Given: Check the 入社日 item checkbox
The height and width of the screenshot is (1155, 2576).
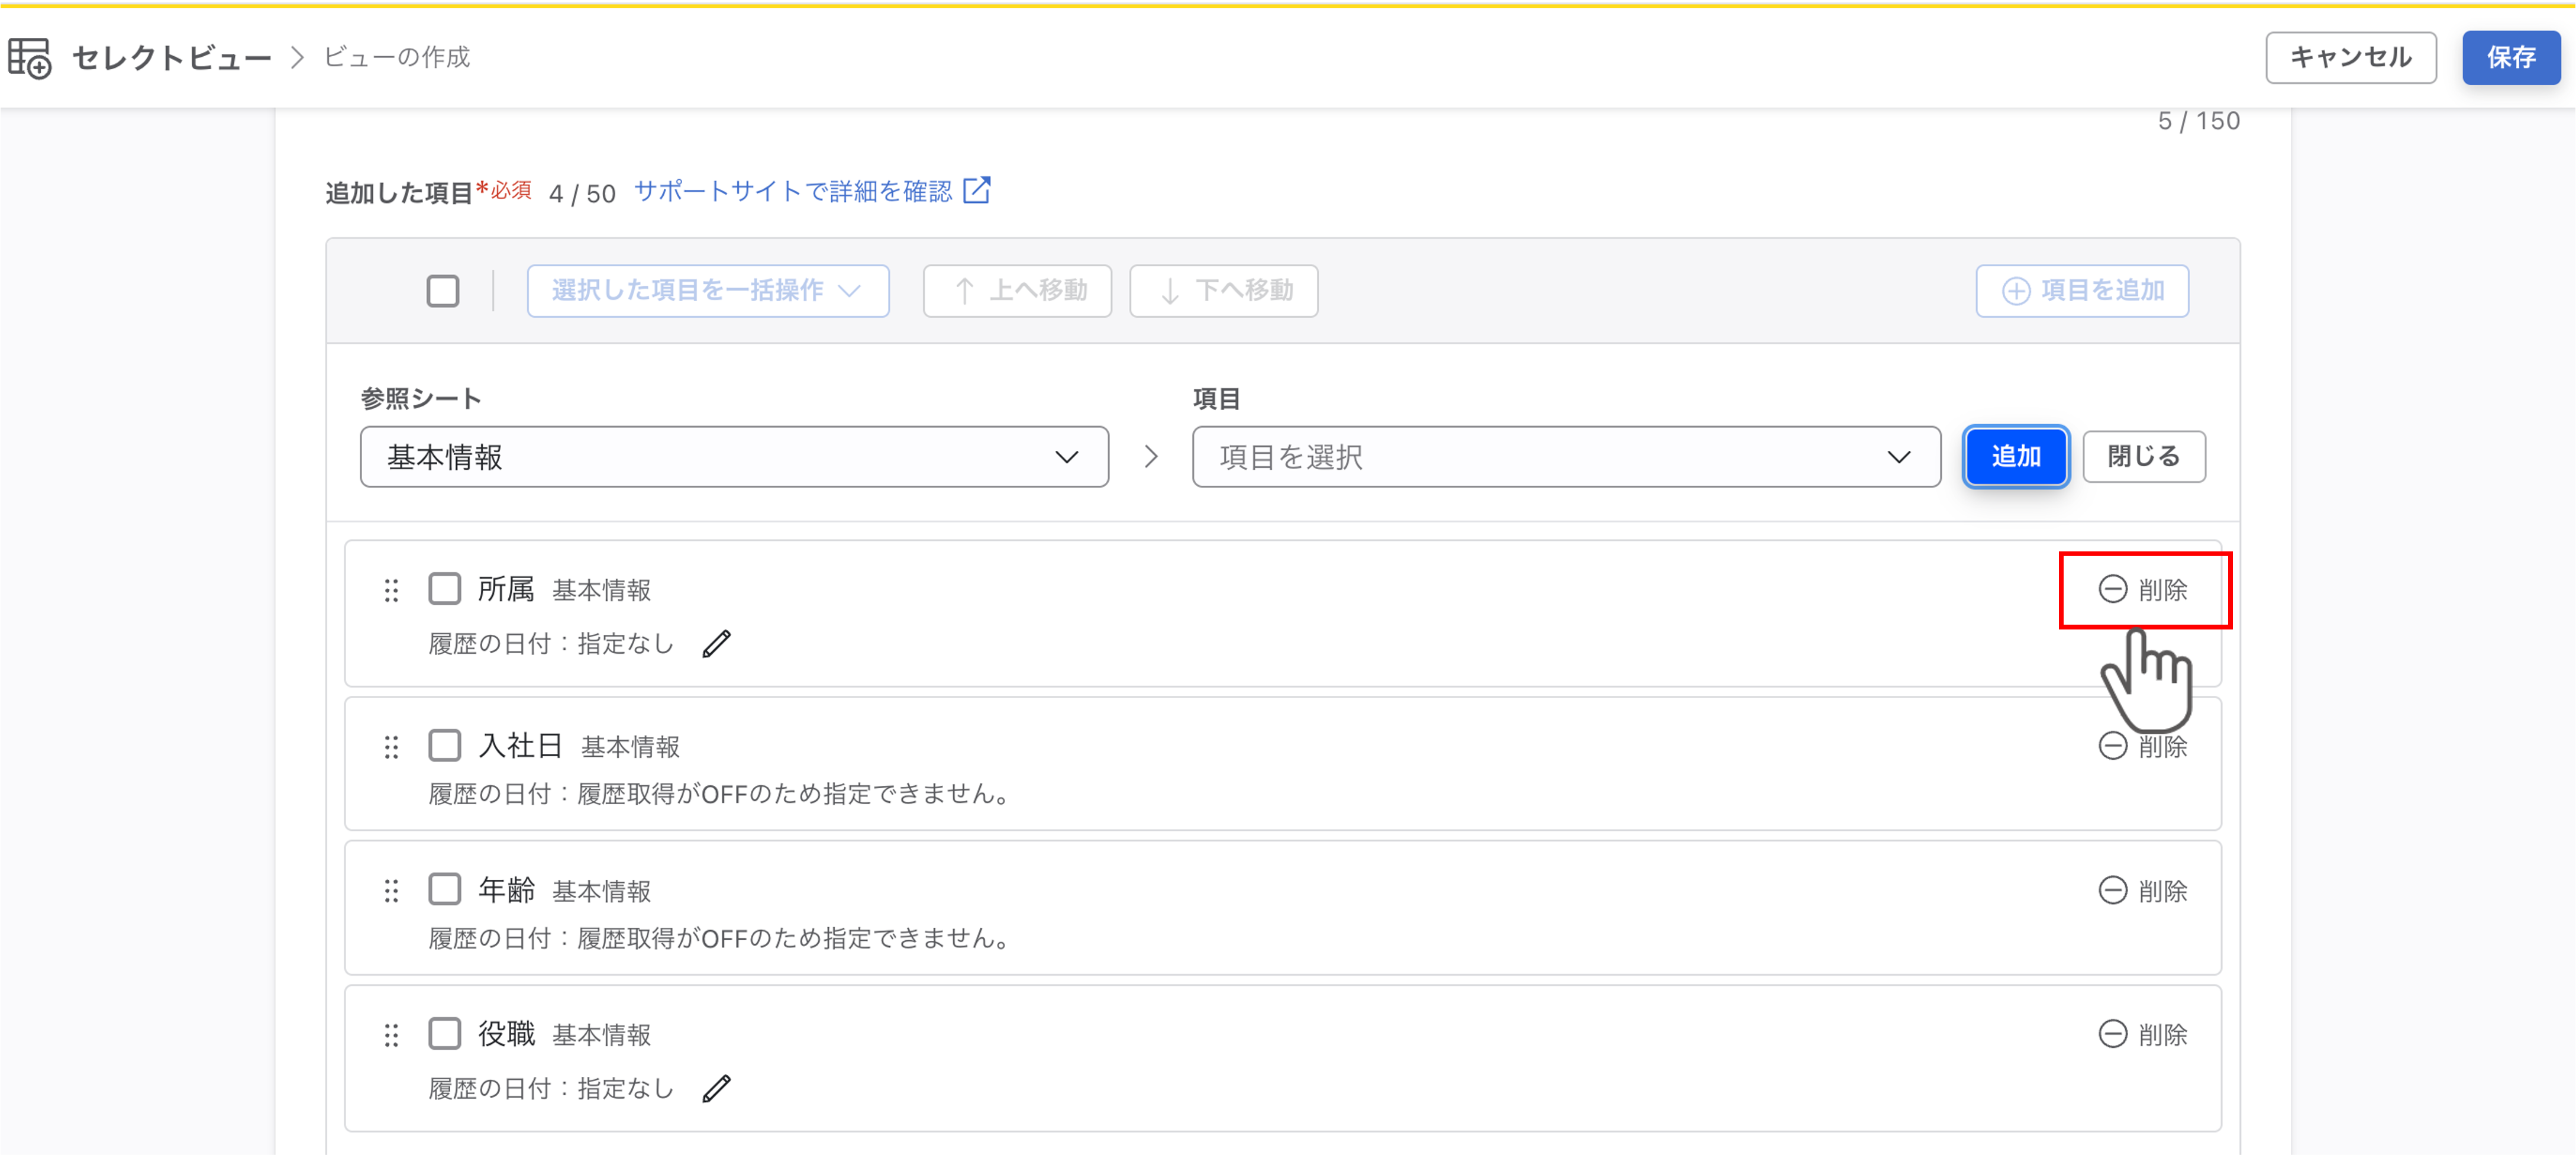Looking at the screenshot, I should tap(445, 746).
